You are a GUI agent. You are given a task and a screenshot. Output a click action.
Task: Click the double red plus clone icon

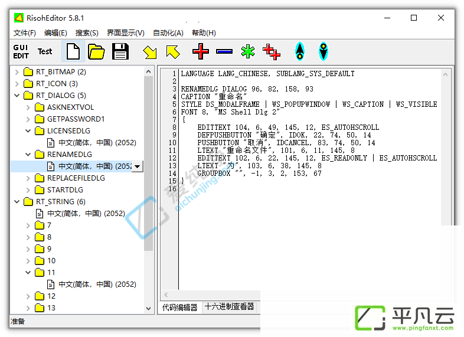272,52
